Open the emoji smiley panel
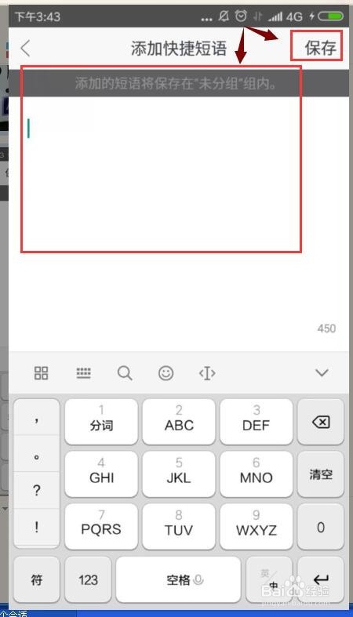 coord(166,373)
